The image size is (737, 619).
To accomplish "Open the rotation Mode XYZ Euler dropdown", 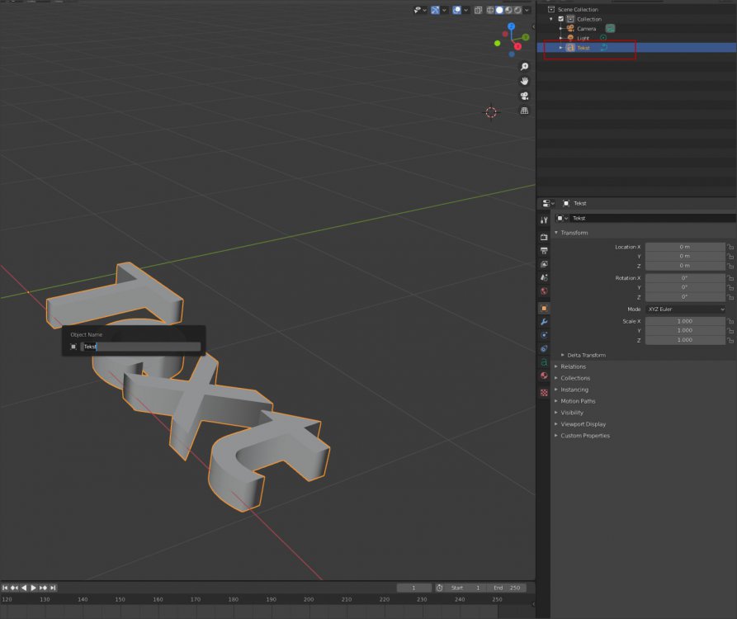I will tap(686, 309).
